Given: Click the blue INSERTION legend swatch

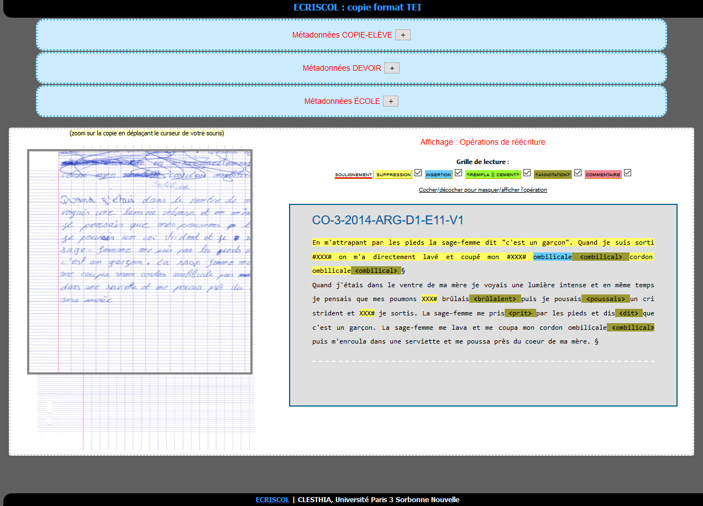Looking at the screenshot, I should [439, 175].
